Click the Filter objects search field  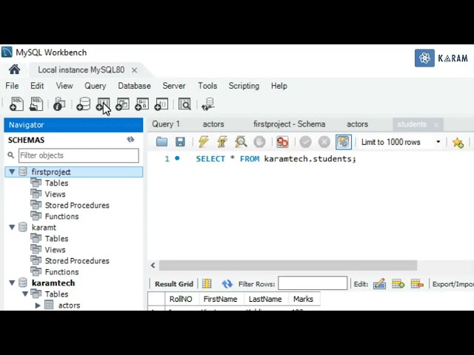[x=79, y=155]
